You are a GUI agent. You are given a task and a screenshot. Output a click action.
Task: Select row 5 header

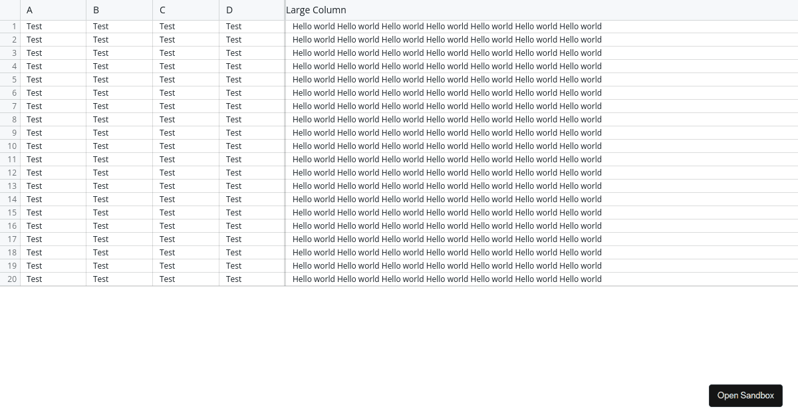pyautogui.click(x=11, y=80)
